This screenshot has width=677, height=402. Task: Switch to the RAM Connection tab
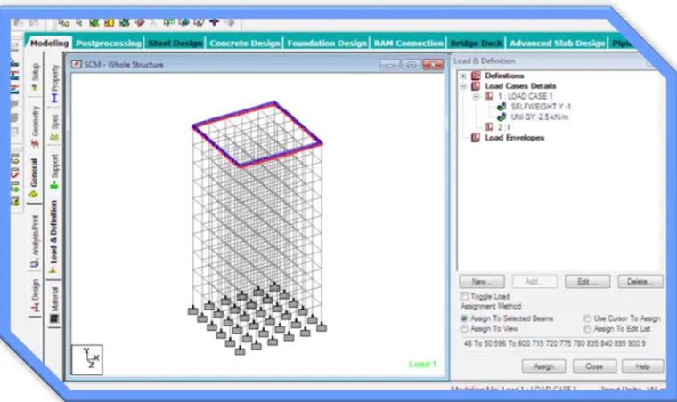point(409,43)
